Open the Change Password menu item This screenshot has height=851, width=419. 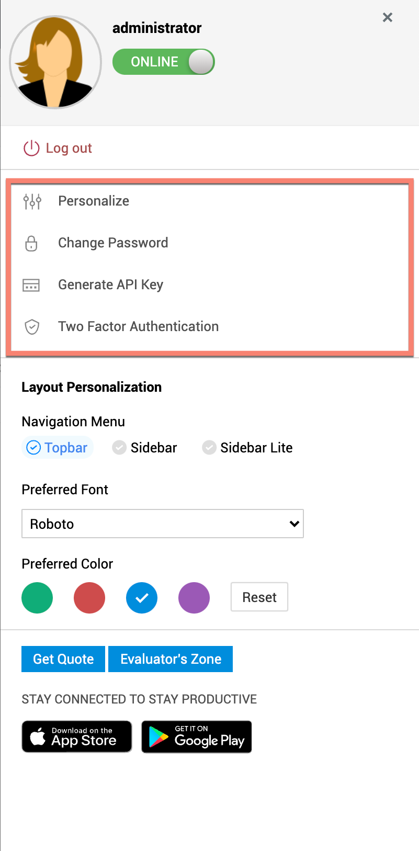tap(113, 243)
